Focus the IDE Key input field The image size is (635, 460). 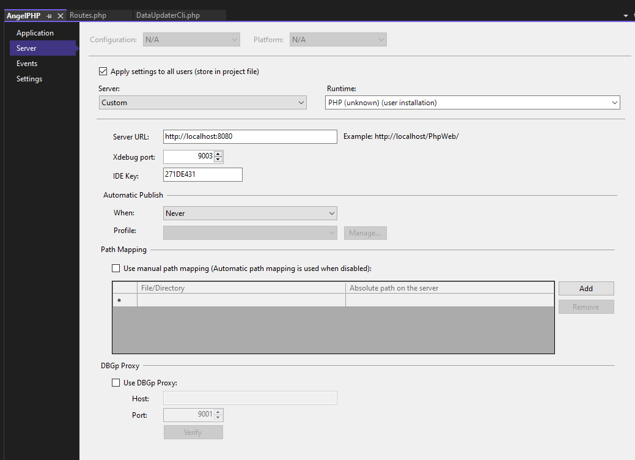(x=203, y=175)
